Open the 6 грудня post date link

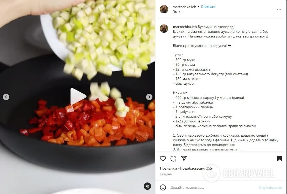[x=166, y=174]
